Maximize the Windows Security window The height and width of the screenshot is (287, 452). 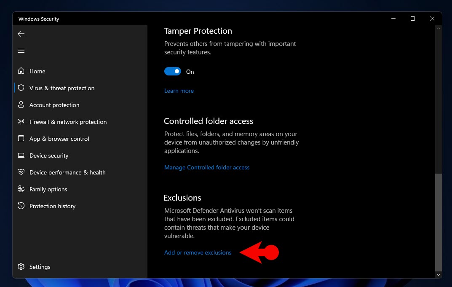click(x=413, y=19)
